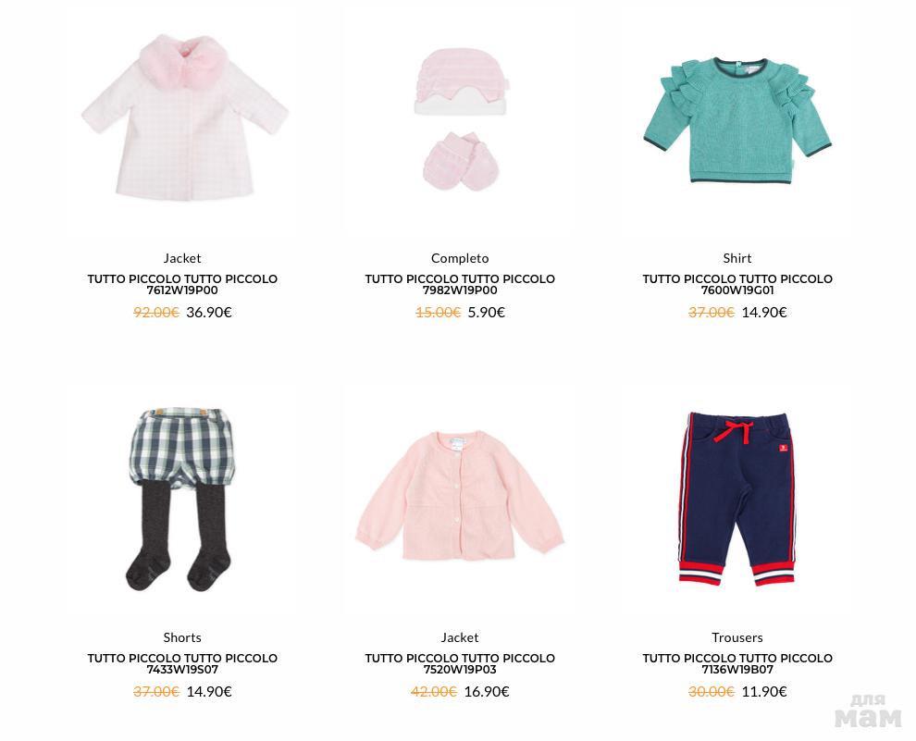Click the для мам watermark logo
This screenshot has height=741, width=916.
pyautogui.click(x=868, y=710)
